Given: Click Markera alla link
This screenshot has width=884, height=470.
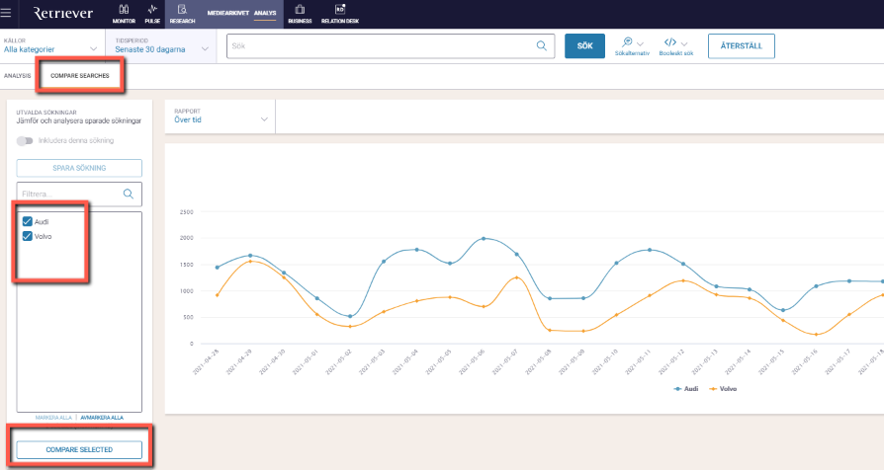Looking at the screenshot, I should tap(53, 418).
